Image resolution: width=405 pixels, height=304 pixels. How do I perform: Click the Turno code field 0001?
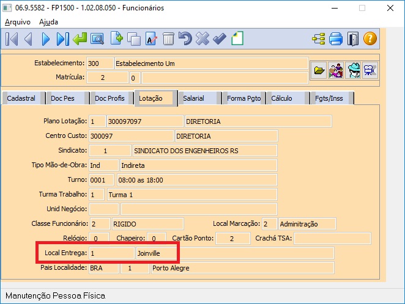[102, 180]
